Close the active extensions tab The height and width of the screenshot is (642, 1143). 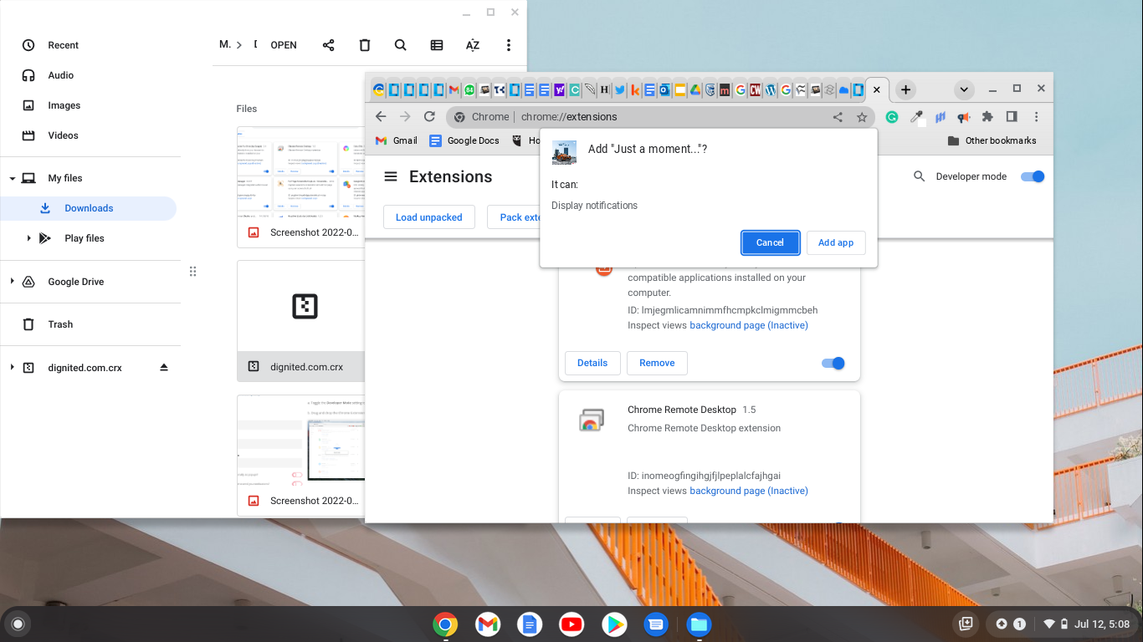tap(877, 89)
